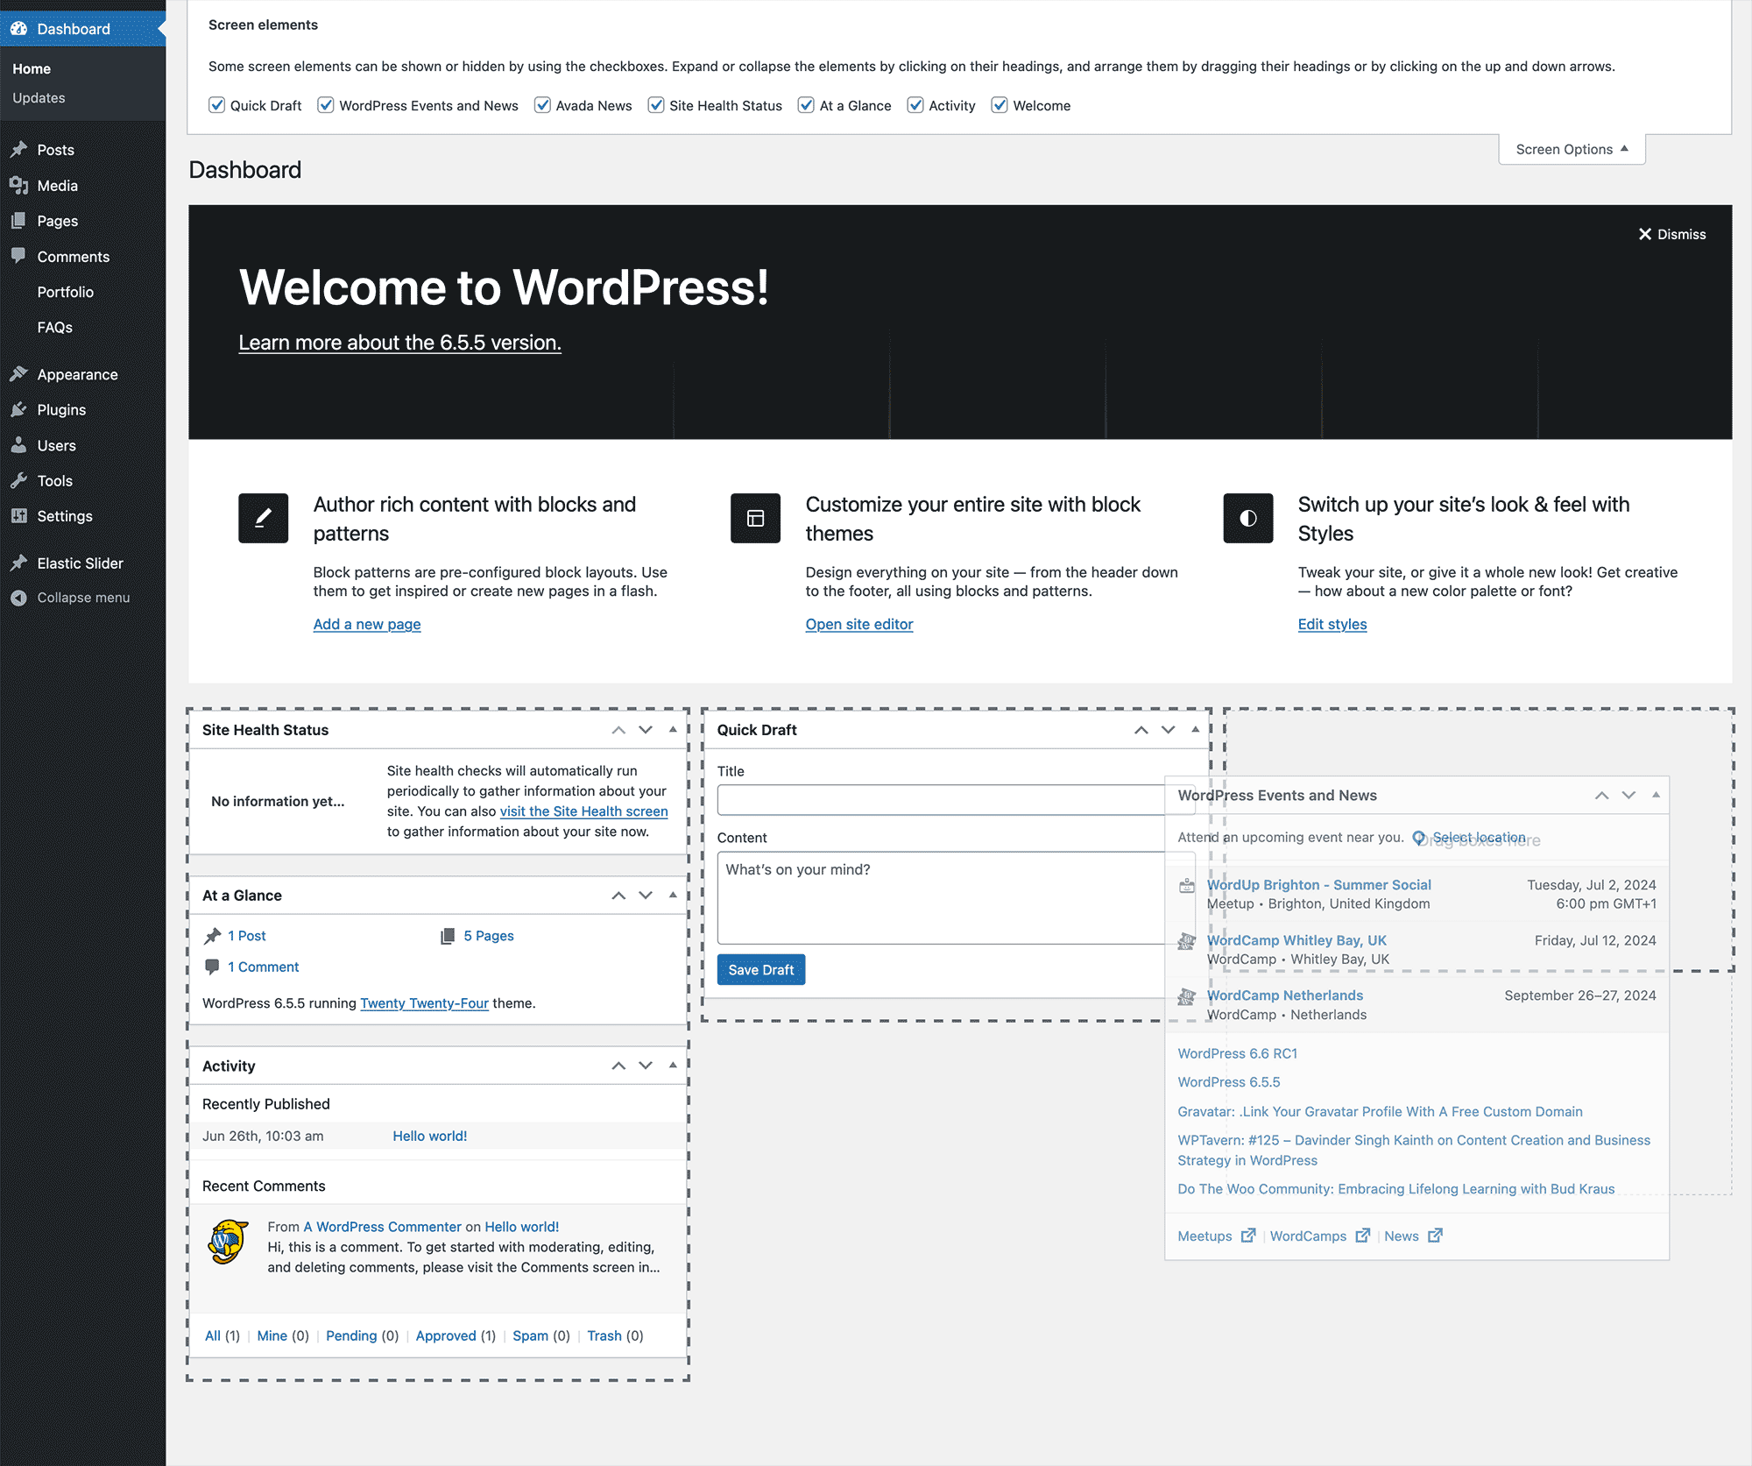This screenshot has height=1466, width=1752.
Task: Toggle the Quick Draft checkbox off
Action: (220, 105)
